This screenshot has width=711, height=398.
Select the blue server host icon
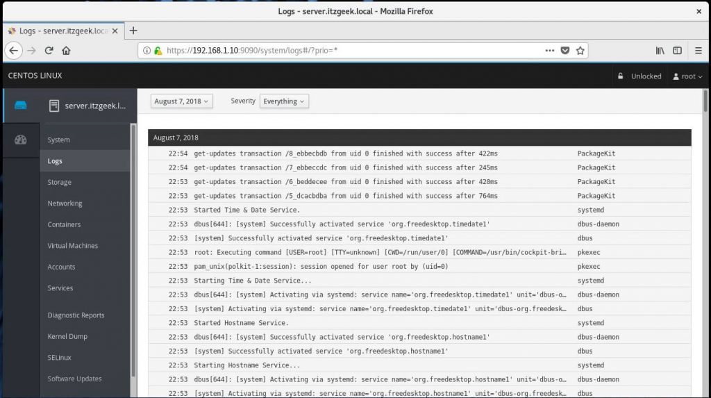click(x=20, y=106)
